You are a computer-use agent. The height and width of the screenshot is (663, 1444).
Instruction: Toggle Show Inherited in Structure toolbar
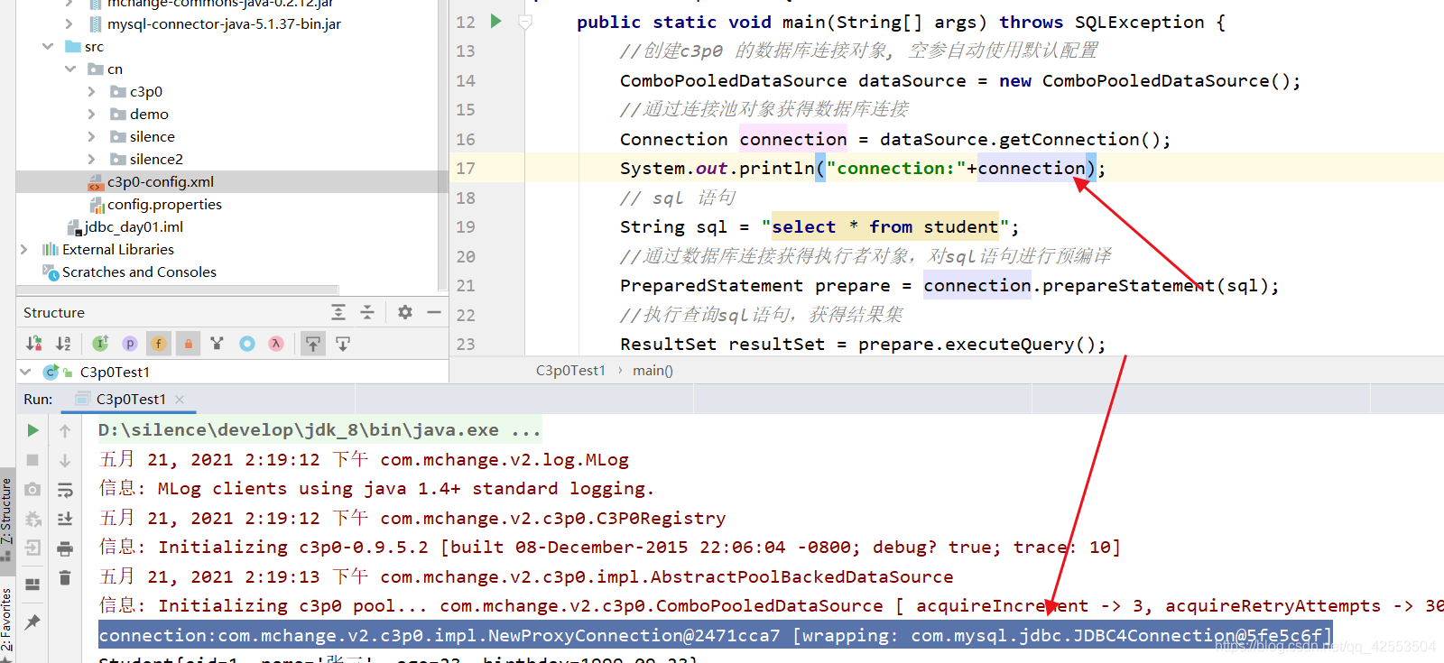pos(100,344)
